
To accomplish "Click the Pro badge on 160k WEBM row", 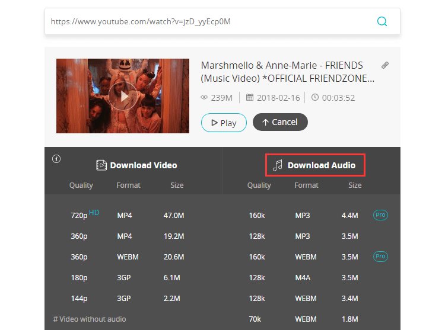I will pyautogui.click(x=380, y=257).
